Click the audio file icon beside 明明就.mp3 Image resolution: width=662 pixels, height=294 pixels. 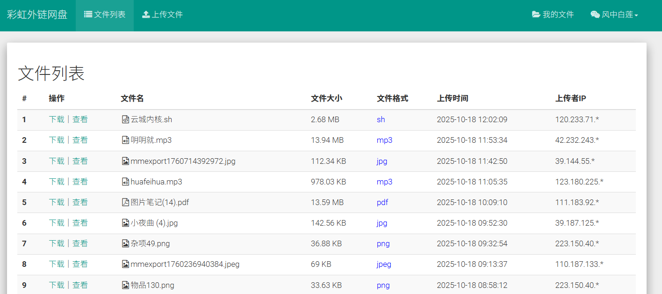(x=125, y=140)
